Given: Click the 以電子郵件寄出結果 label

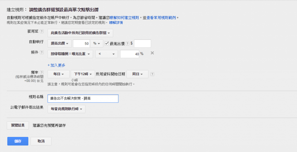Looking at the screenshot, I should point(27,108).
